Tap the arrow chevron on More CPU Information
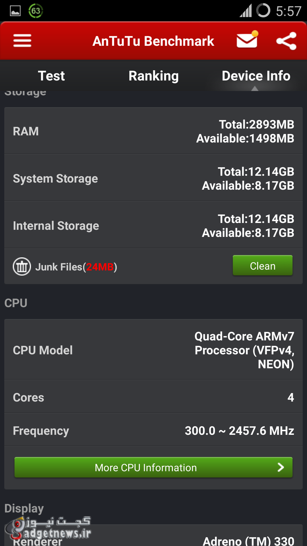Viewport: 307px width, 546px height. point(281,467)
